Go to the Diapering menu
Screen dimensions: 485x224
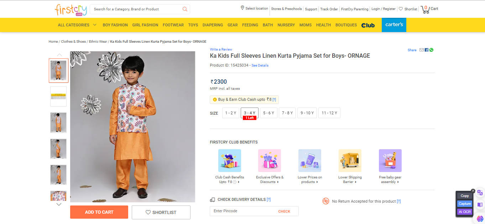[x=213, y=25]
